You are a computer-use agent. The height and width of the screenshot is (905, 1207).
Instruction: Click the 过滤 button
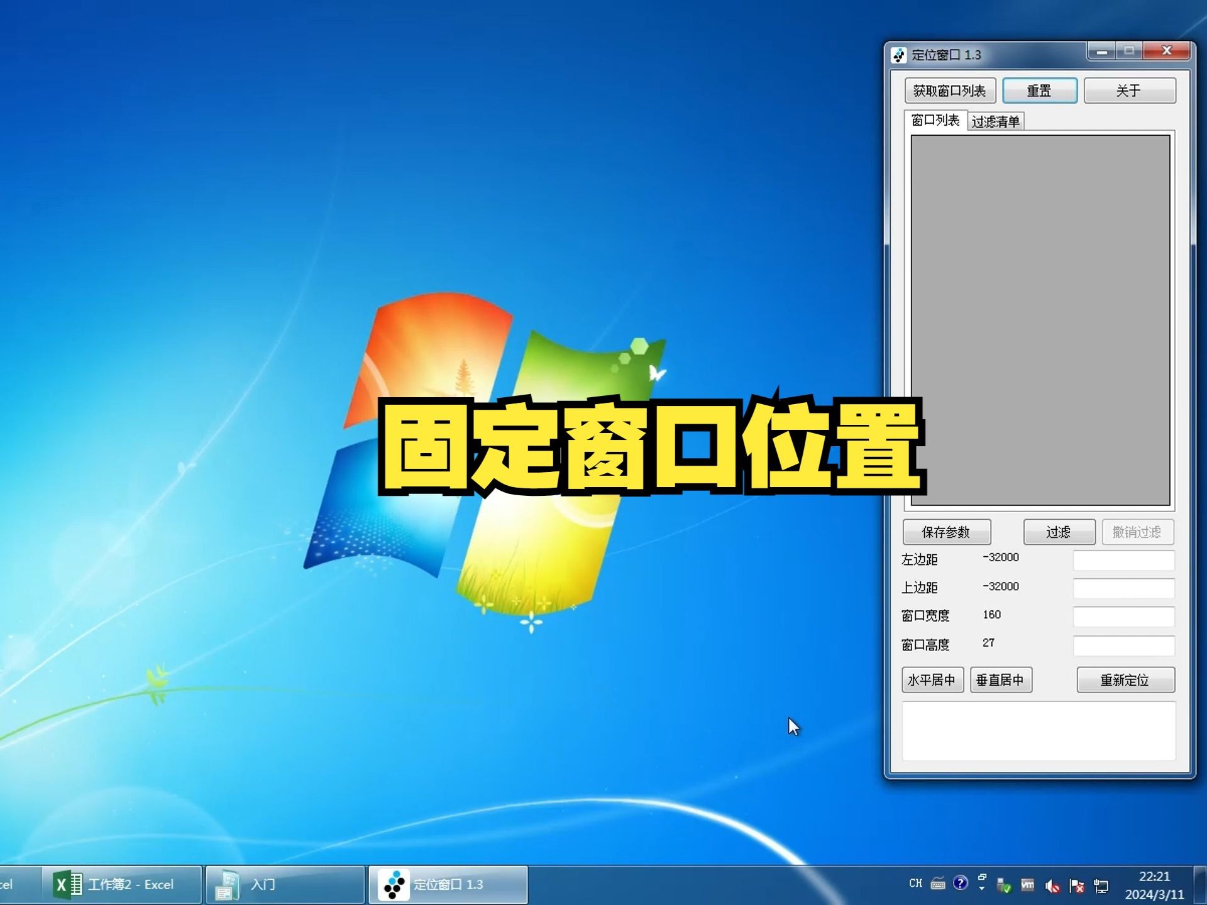click(x=1059, y=532)
